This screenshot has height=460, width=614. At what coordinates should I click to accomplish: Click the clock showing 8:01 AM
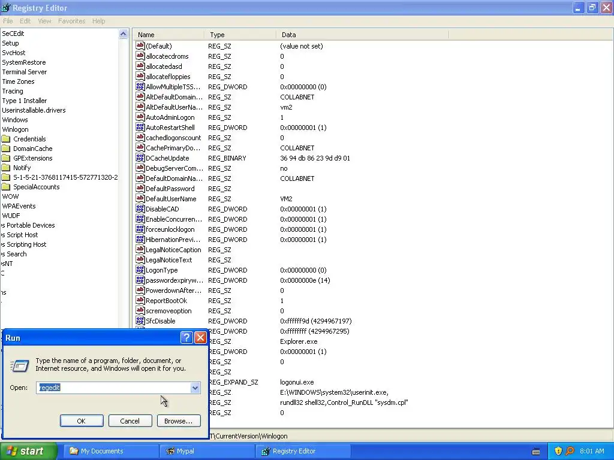[592, 451]
